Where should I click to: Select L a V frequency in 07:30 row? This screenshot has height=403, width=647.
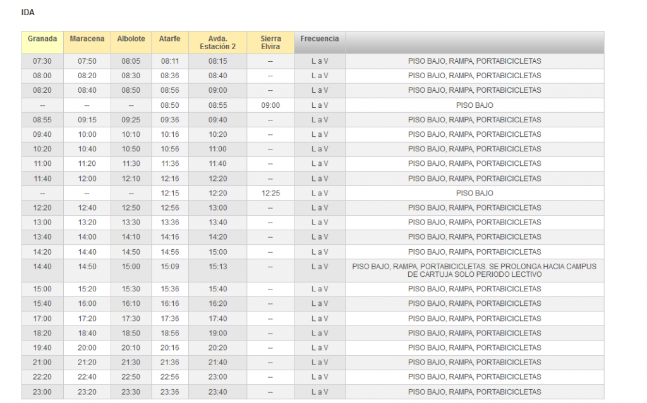[319, 61]
